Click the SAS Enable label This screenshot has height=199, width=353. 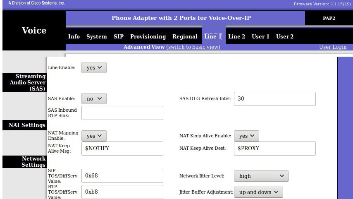62,99
